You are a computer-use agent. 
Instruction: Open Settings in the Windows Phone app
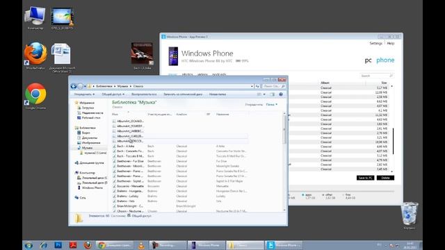pos(375,43)
